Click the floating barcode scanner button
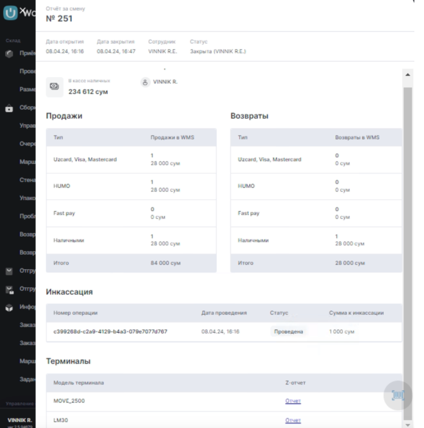This screenshot has width=424, height=428. (398, 395)
